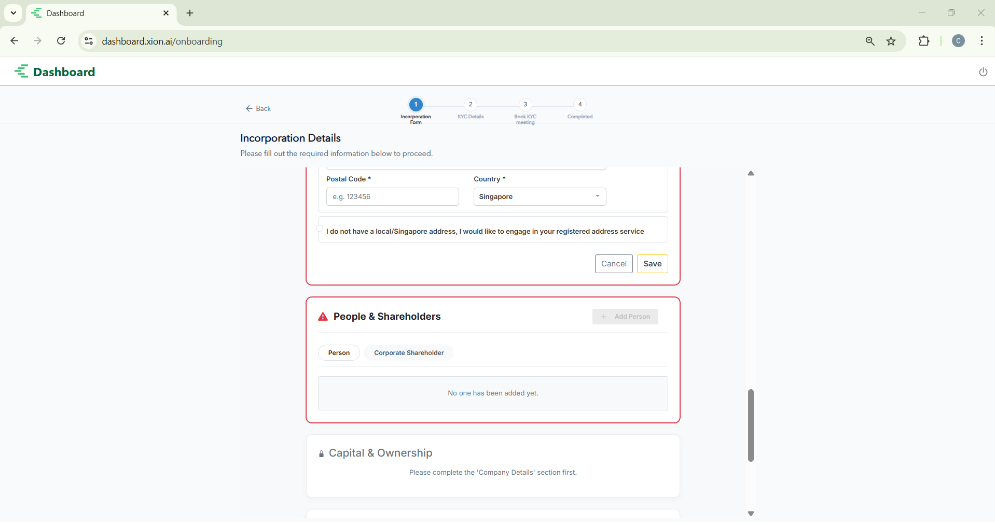Expand the tab search dropdown arrow

(13, 13)
